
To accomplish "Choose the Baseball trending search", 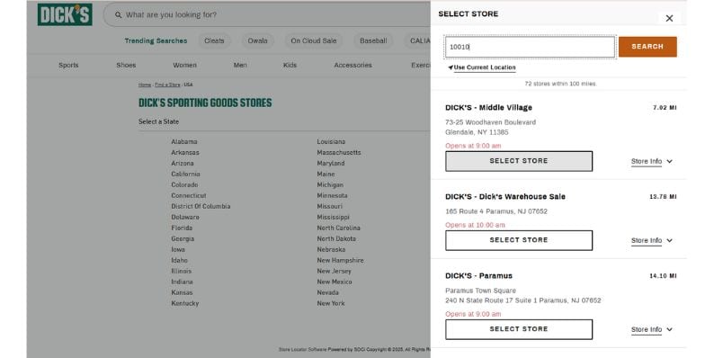I will point(373,41).
